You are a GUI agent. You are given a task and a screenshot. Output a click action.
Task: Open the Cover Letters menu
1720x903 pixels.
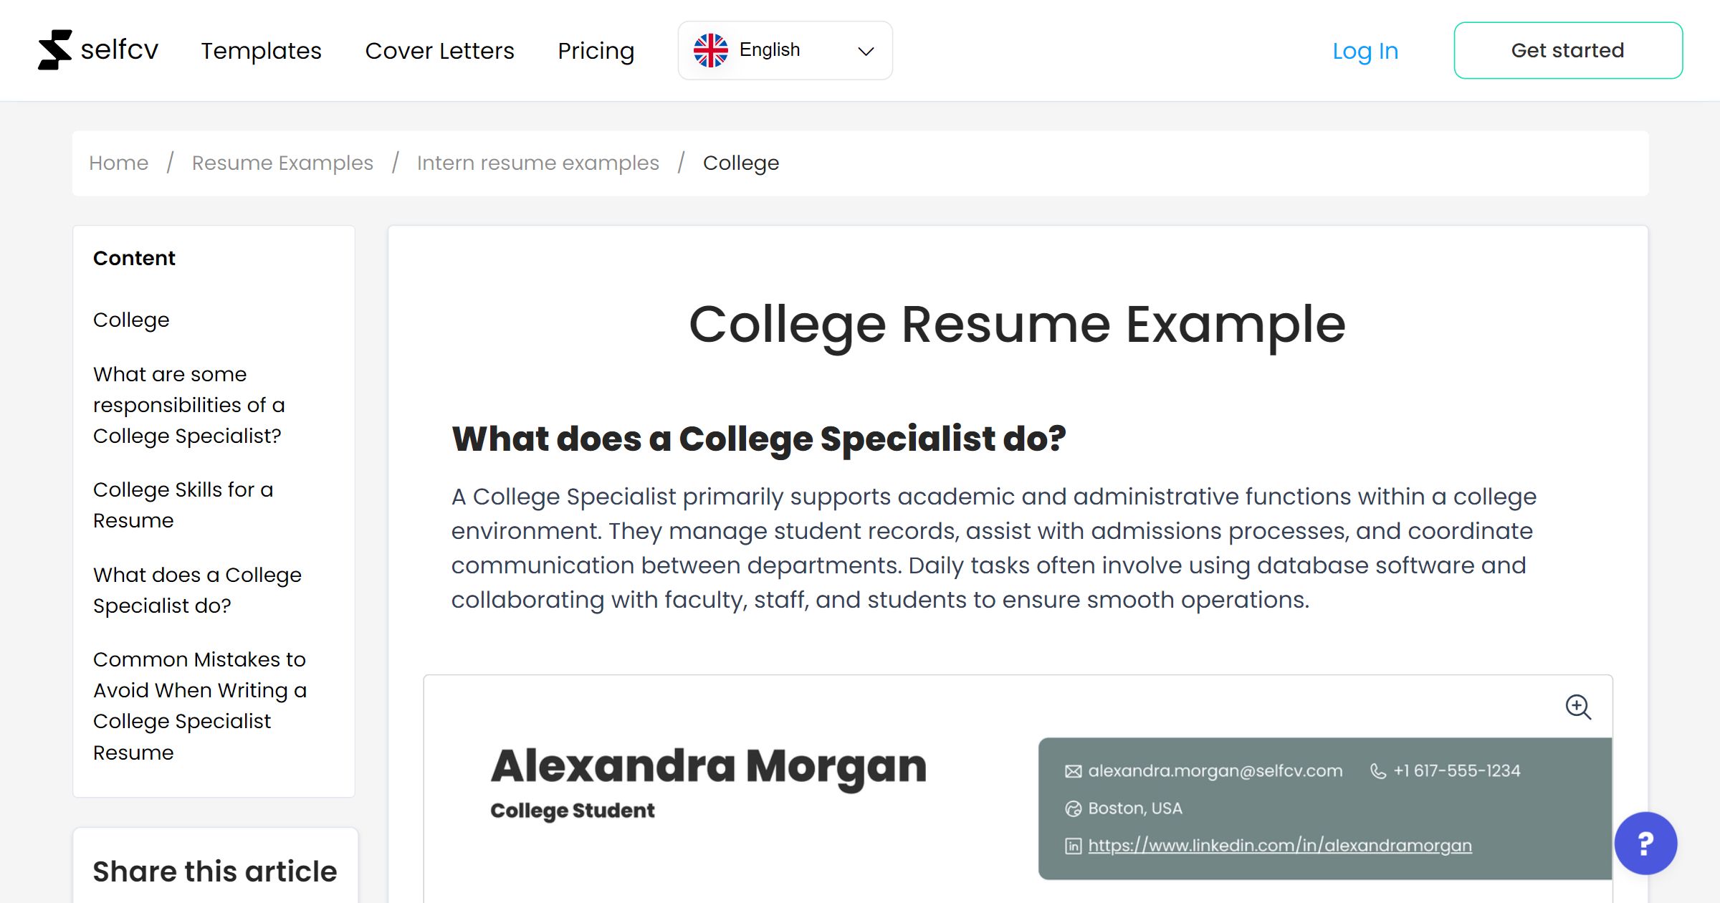pyautogui.click(x=439, y=50)
